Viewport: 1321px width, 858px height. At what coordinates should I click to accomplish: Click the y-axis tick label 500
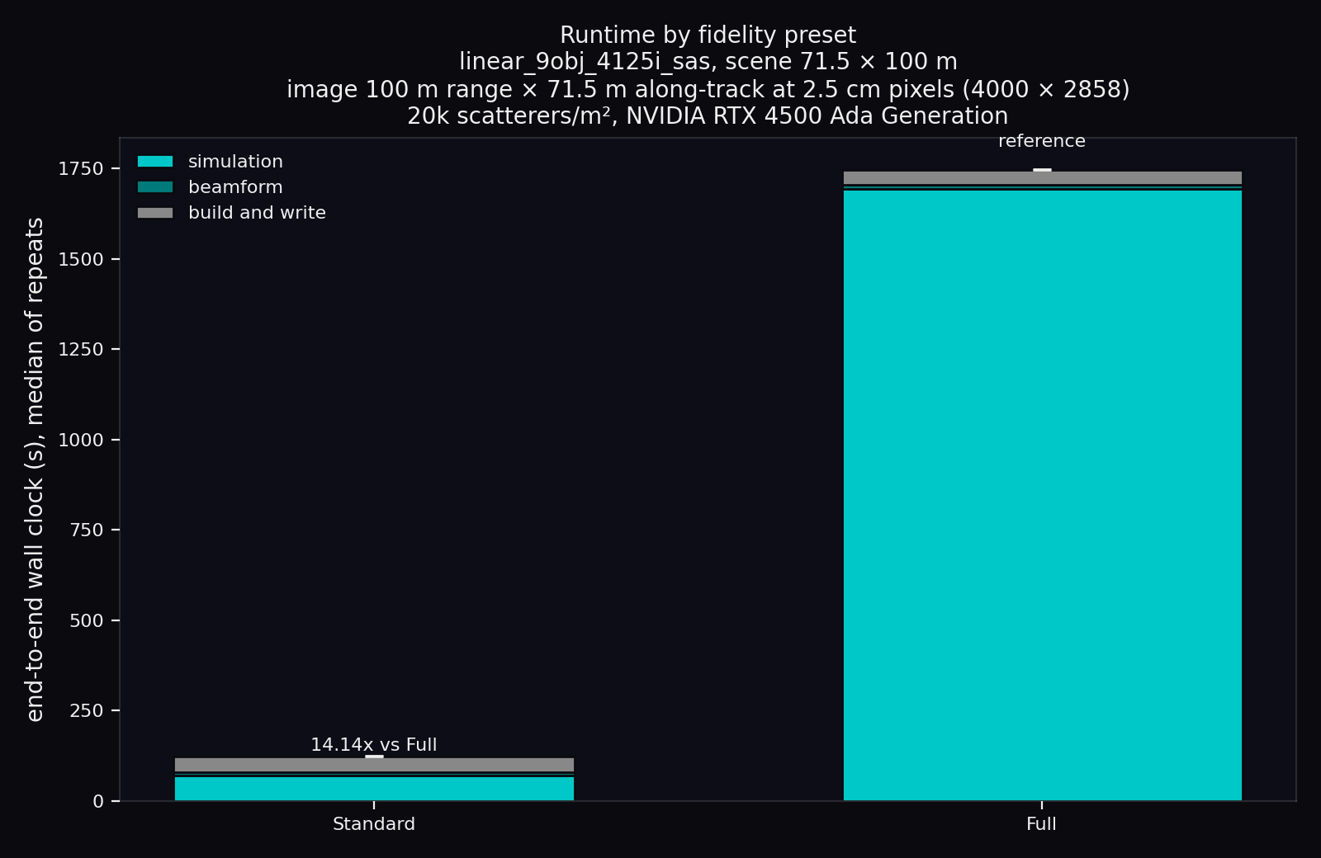click(87, 620)
